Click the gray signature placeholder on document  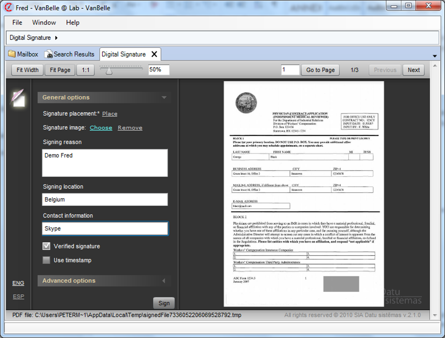[x=341, y=284]
